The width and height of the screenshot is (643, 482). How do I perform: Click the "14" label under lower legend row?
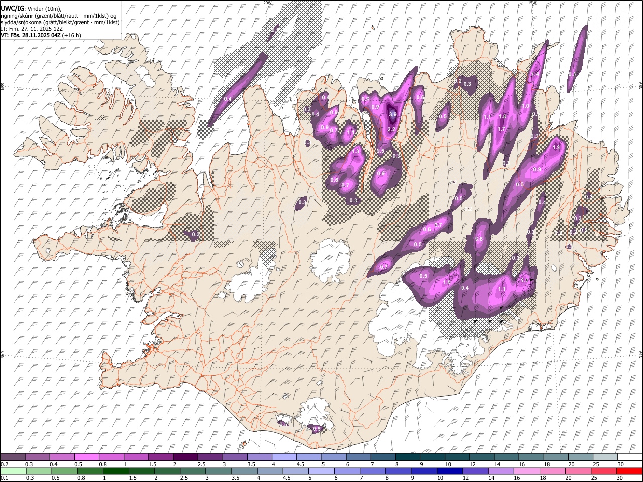[x=492, y=478]
